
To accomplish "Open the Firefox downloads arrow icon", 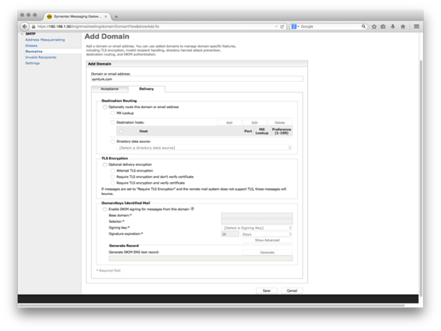I will coord(393,26).
